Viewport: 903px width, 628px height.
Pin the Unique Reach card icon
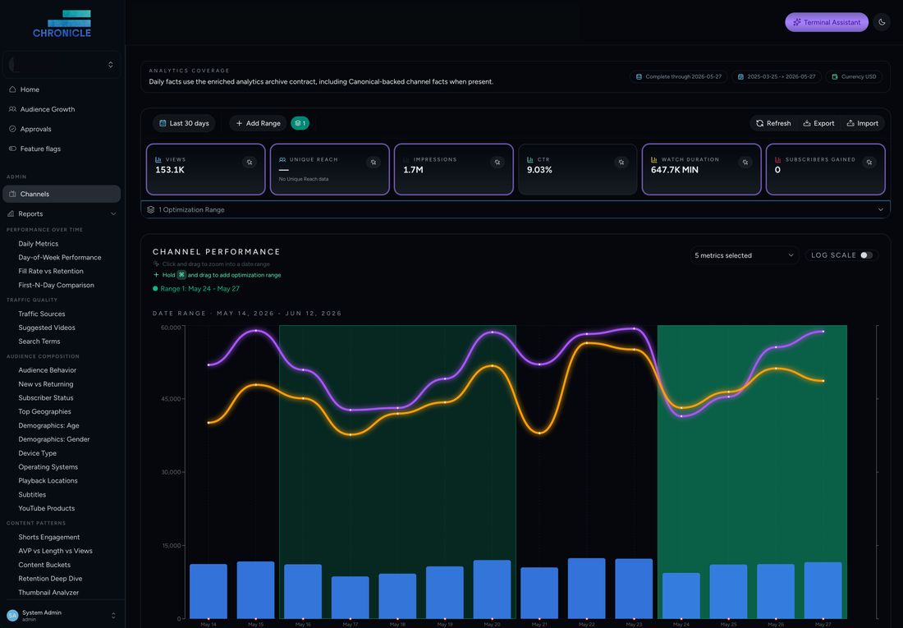tap(374, 163)
